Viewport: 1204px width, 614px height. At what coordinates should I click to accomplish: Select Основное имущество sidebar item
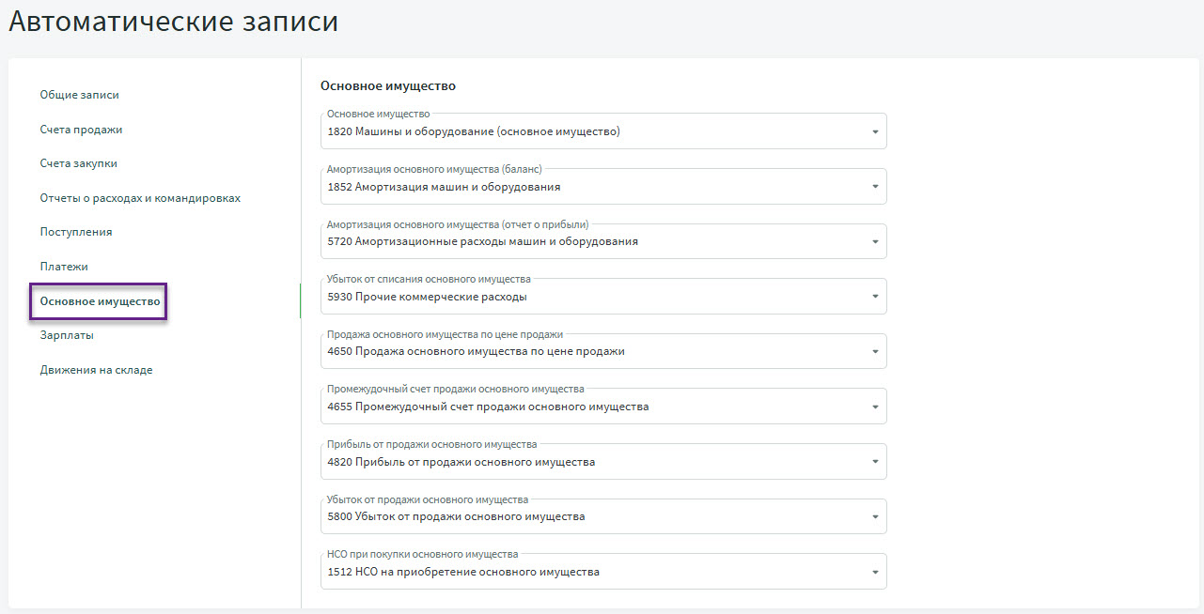pos(100,301)
